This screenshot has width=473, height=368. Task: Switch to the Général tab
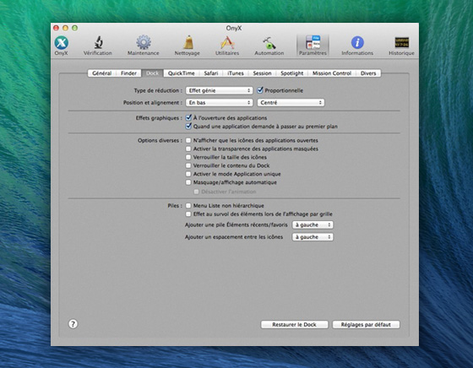coord(102,73)
